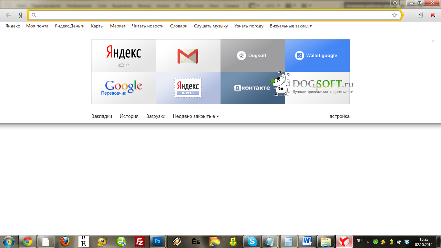Screen dimensions: 441x248
Task: Open the Winamp lightning icon on taskbar
Action: click(177, 242)
